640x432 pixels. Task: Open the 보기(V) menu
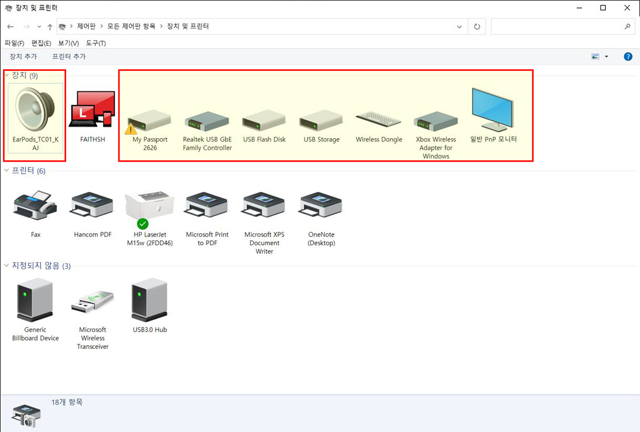pos(68,43)
